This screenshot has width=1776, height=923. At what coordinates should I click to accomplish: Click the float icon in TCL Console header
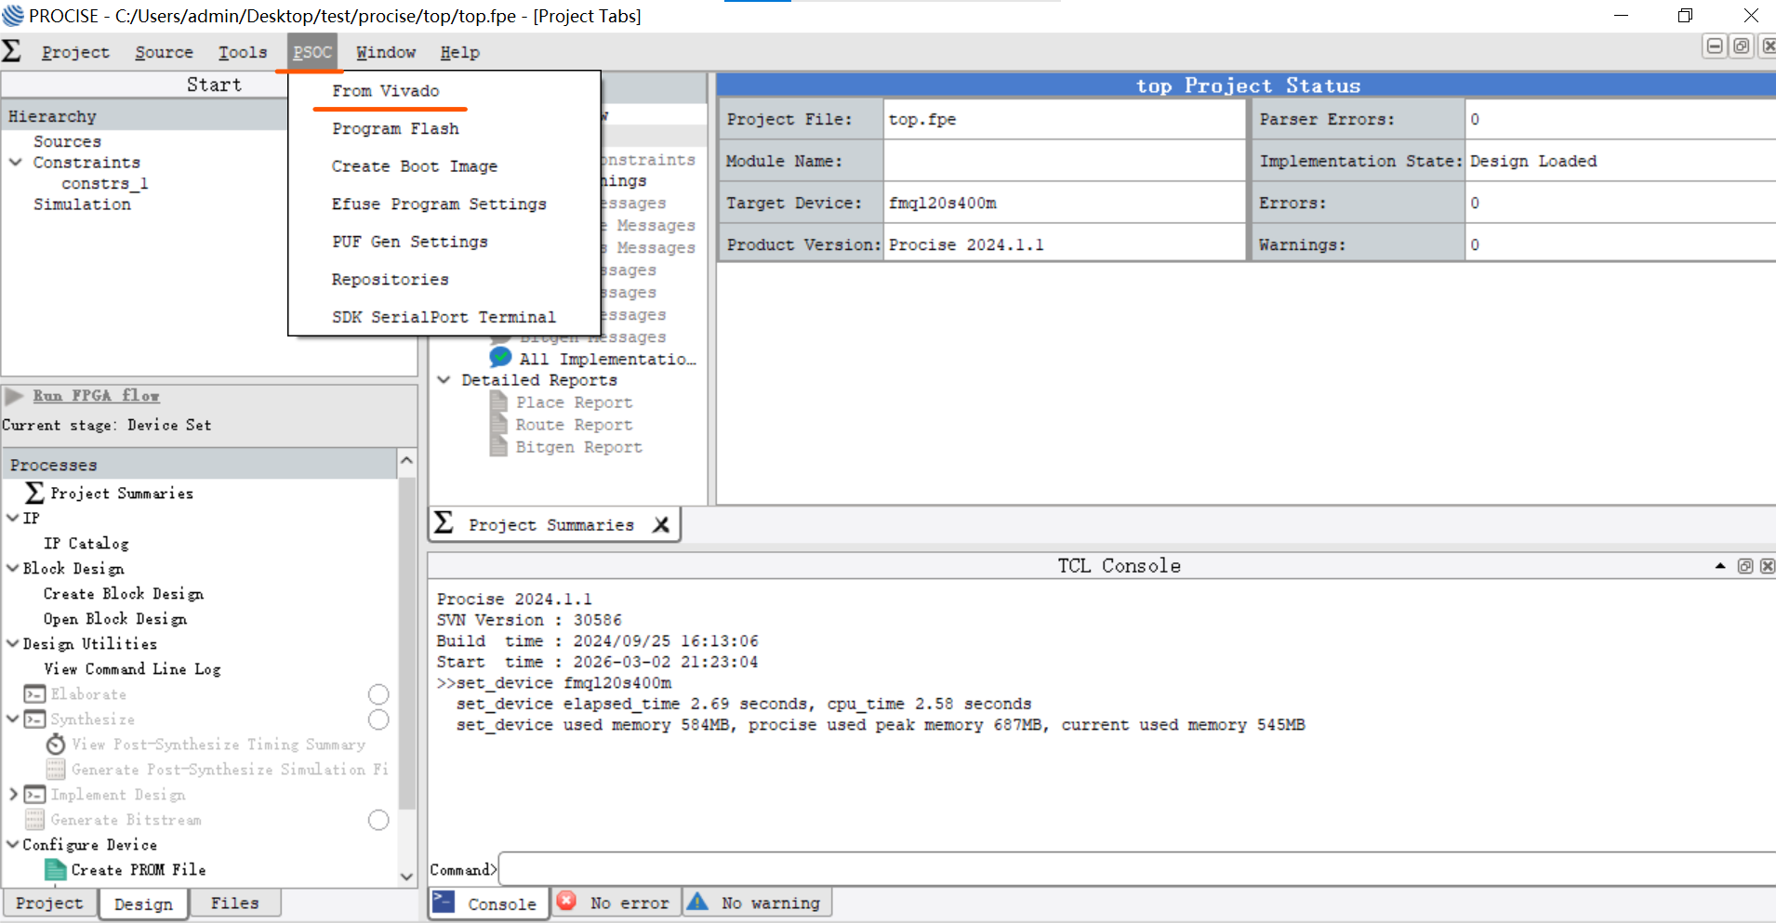coord(1744,566)
